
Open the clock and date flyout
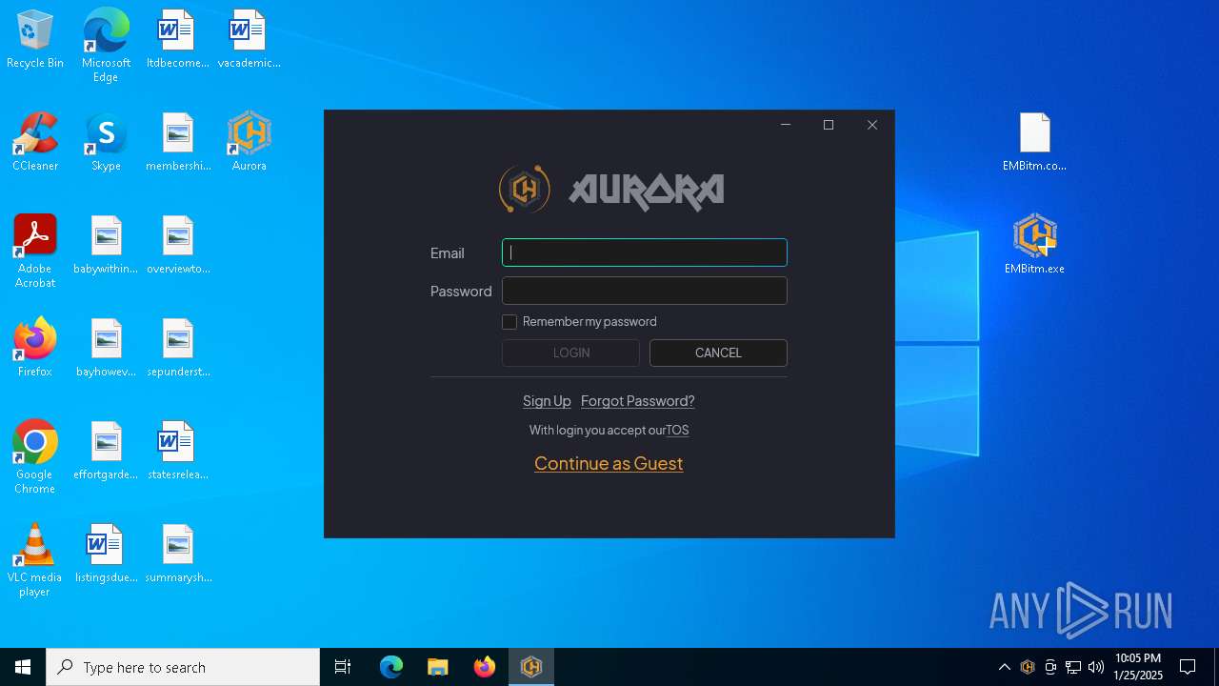point(1138,667)
